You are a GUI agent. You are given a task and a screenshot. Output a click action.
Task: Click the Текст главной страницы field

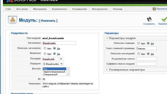tap(146, 48)
